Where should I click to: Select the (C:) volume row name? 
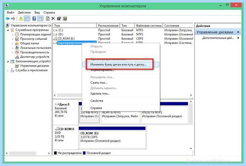[x=61, y=30]
